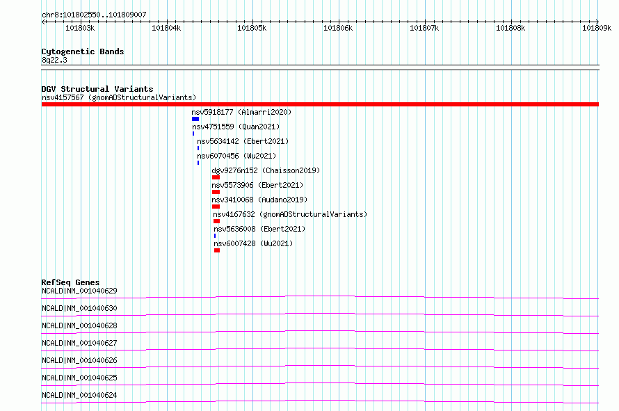Click the nsv5634142 (Ebert2021) label
This screenshot has width=619, height=411.
(243, 141)
